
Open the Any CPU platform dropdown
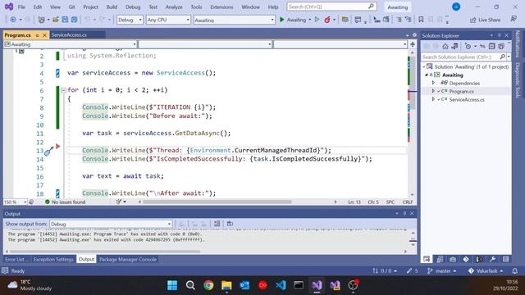(x=168, y=20)
